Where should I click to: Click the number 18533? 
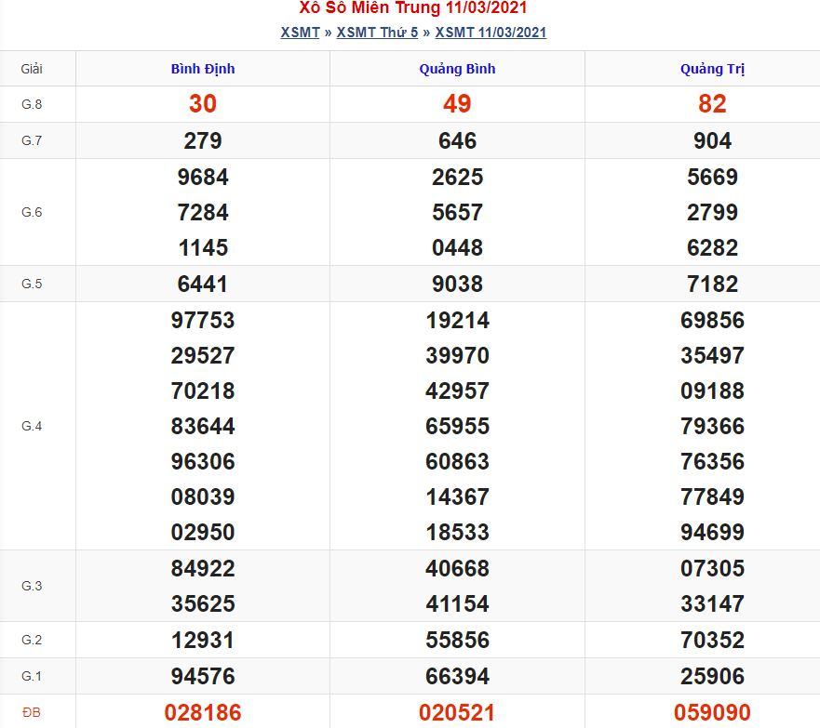pyautogui.click(x=457, y=532)
